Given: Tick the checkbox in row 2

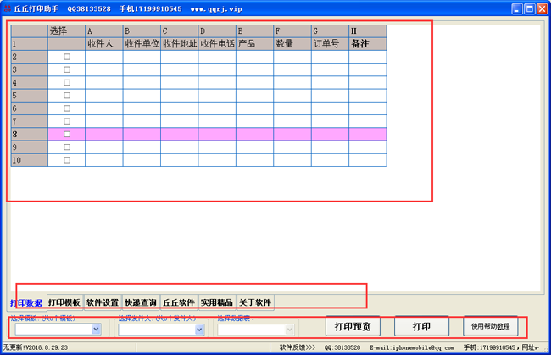Looking at the screenshot, I should [x=67, y=57].
